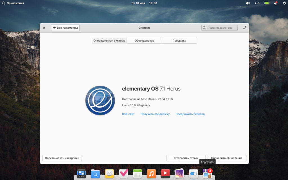288x180 pixels.
Task: Open the Веб-сайт link
Action: tap(128, 114)
